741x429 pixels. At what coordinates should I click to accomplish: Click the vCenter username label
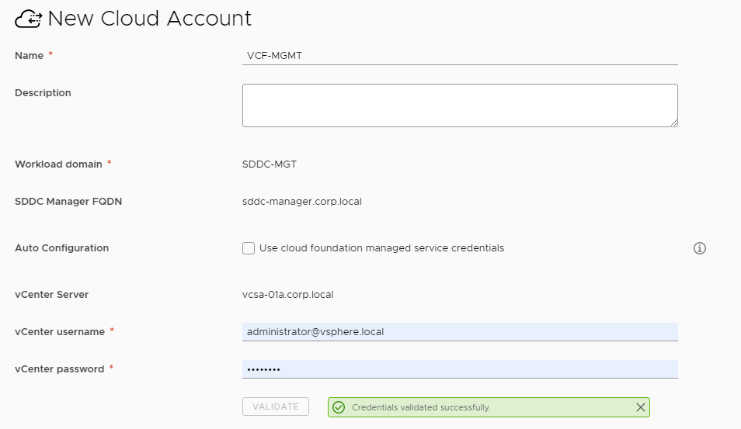point(60,332)
